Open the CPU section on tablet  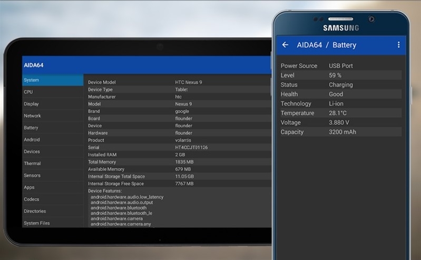(x=53, y=92)
